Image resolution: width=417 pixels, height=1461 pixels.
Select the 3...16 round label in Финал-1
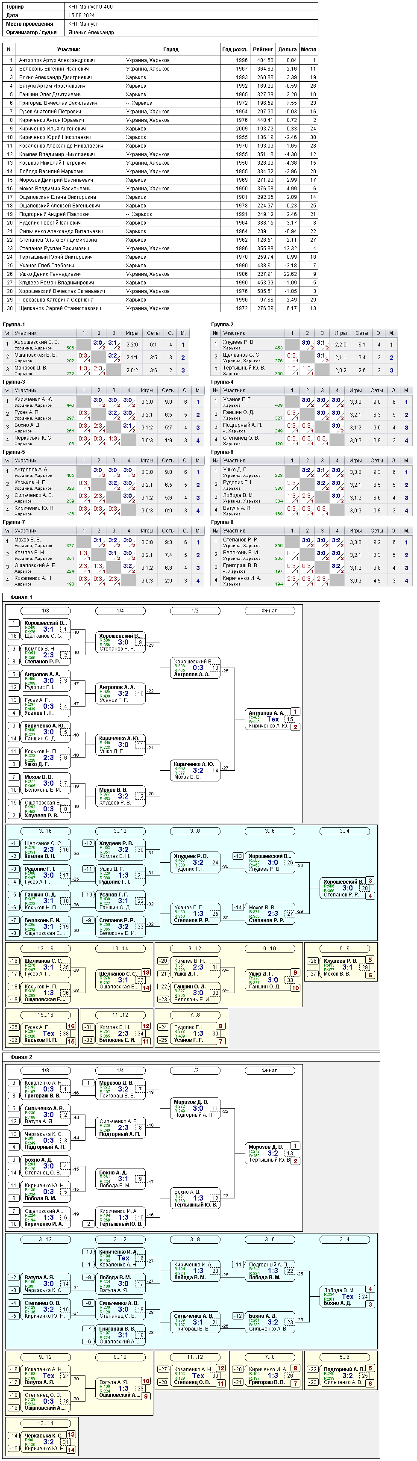[45, 831]
